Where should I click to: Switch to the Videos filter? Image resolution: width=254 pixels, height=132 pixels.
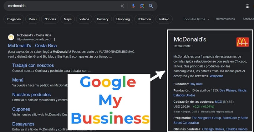click(84, 19)
